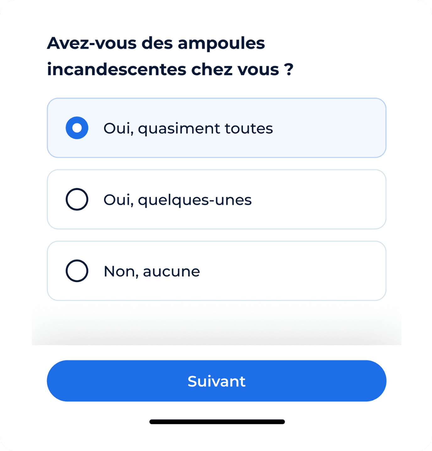Image resolution: width=432 pixels, height=451 pixels.
Task: Select the "Oui, quelques-unes" radio circle
Action: (77, 199)
